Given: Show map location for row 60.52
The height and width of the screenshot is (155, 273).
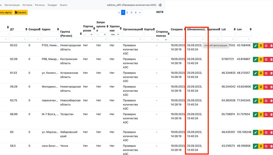Looking at the screenshot, I should pos(261,46).
